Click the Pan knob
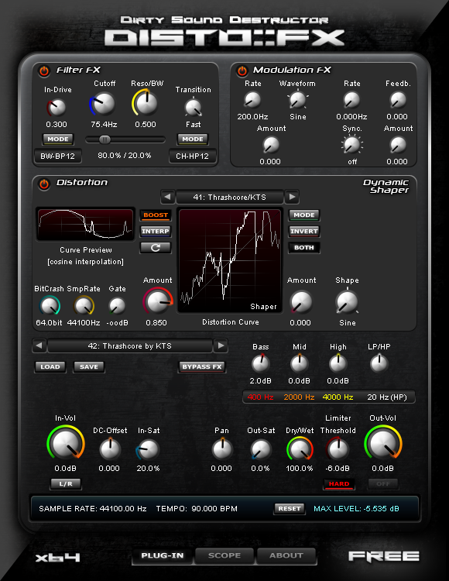 click(222, 449)
